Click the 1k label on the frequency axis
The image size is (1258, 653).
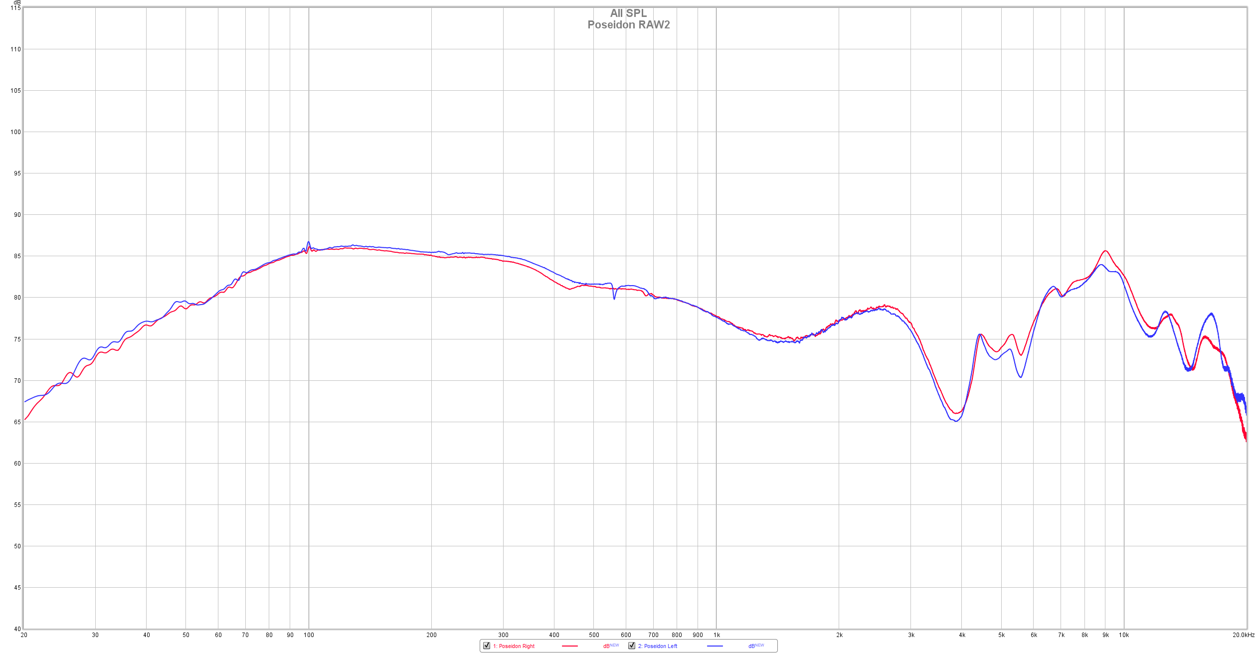[x=717, y=635]
